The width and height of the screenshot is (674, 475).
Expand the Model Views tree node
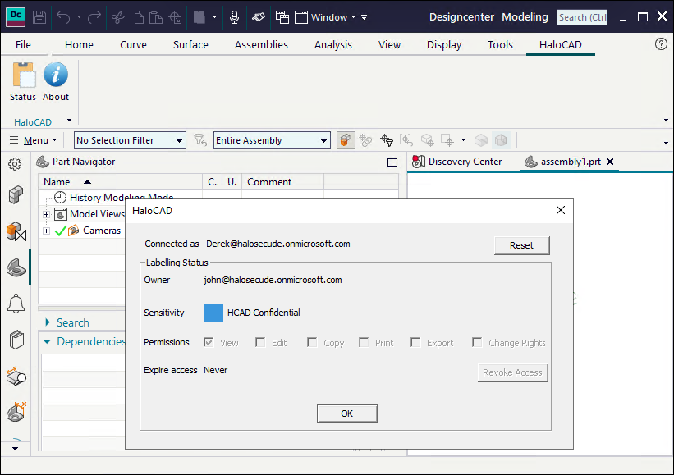46,214
